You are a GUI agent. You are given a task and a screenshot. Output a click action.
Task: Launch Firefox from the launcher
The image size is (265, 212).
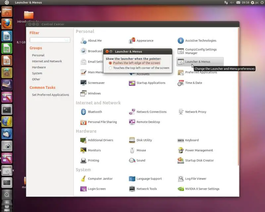click(7, 24)
